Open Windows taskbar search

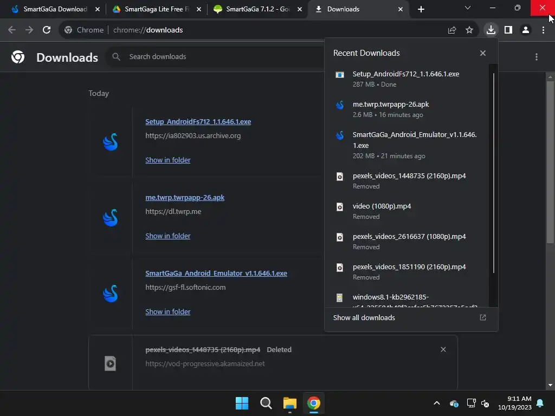(266, 403)
